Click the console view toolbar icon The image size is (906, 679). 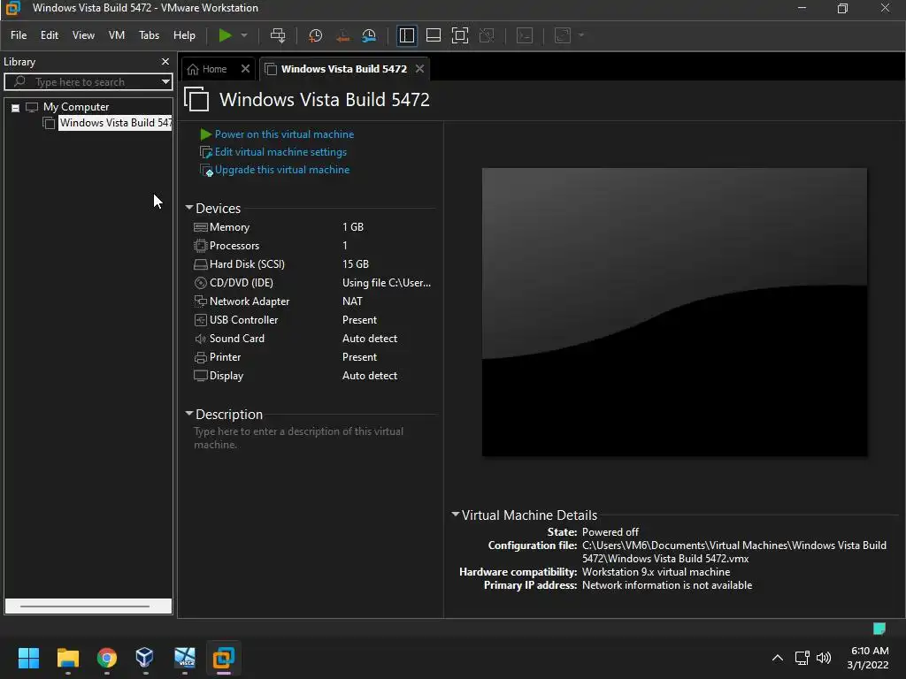tap(525, 35)
